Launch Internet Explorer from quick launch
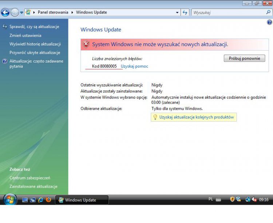This screenshot has width=273, height=223. point(40,200)
